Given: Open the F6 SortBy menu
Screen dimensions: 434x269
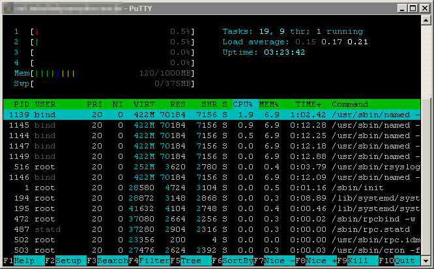Looking at the screenshot, I should click(x=233, y=261).
